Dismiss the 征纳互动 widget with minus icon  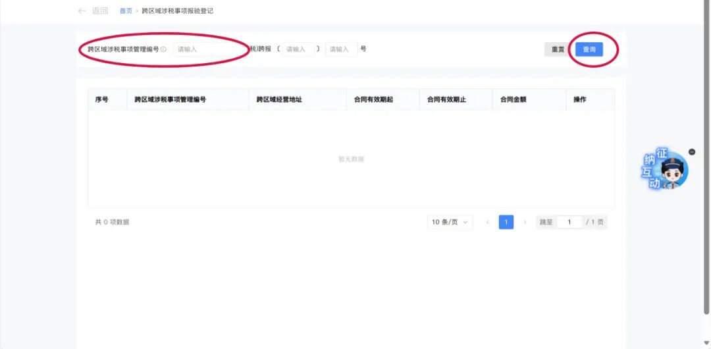click(692, 152)
